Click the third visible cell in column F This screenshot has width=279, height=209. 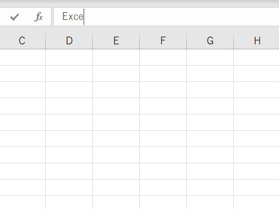click(x=163, y=90)
